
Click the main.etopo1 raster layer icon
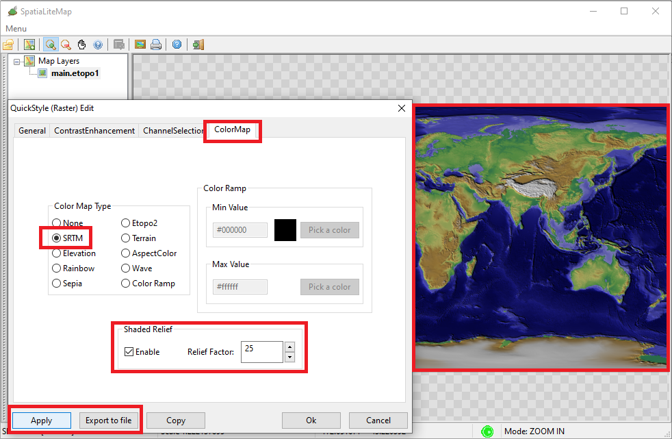pyautogui.click(x=42, y=73)
